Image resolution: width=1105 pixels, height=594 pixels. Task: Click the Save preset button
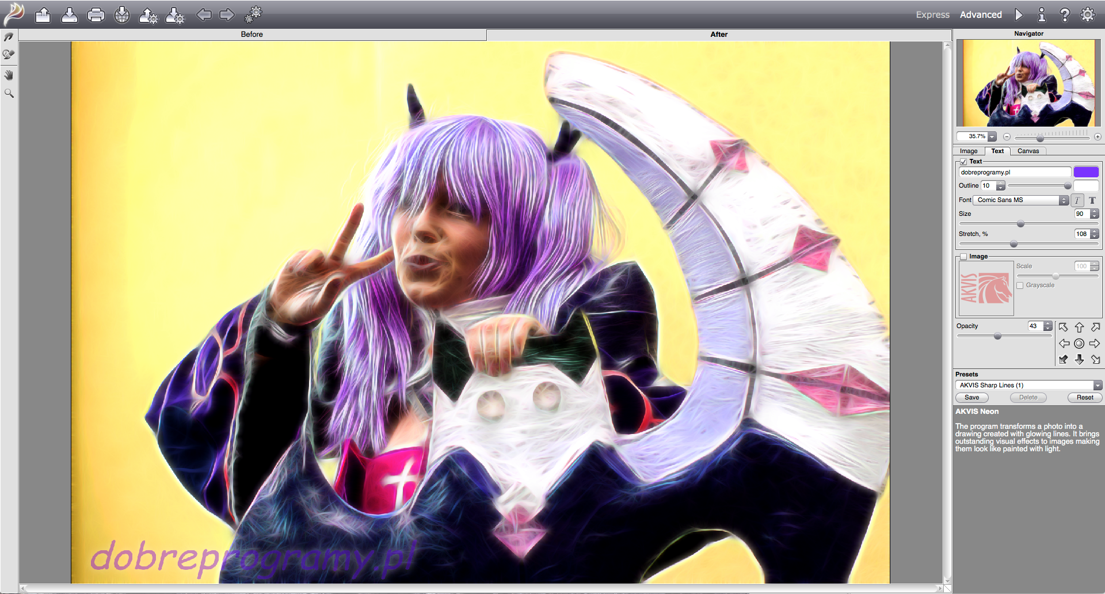click(x=971, y=398)
